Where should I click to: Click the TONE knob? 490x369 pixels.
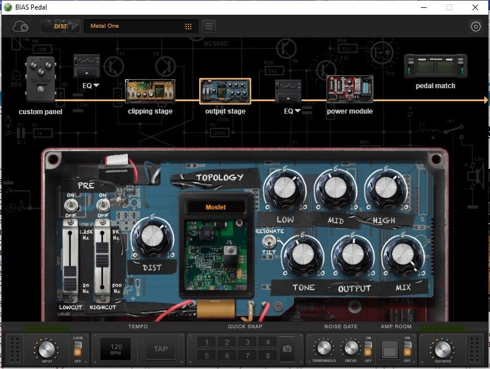pos(303,255)
